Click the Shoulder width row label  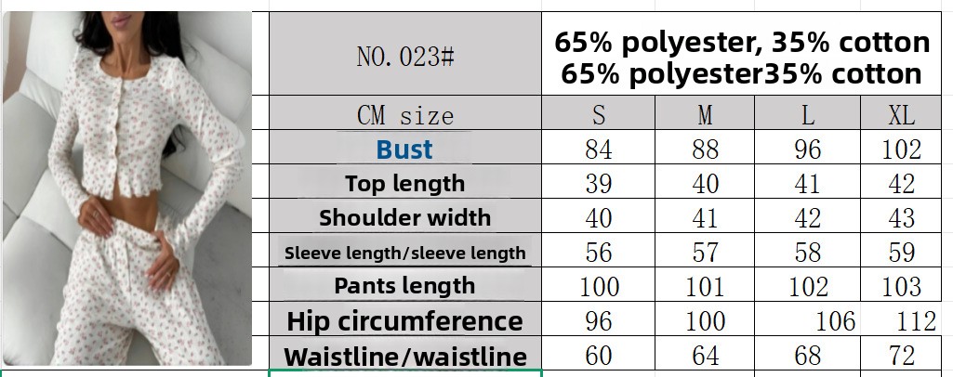tap(404, 218)
